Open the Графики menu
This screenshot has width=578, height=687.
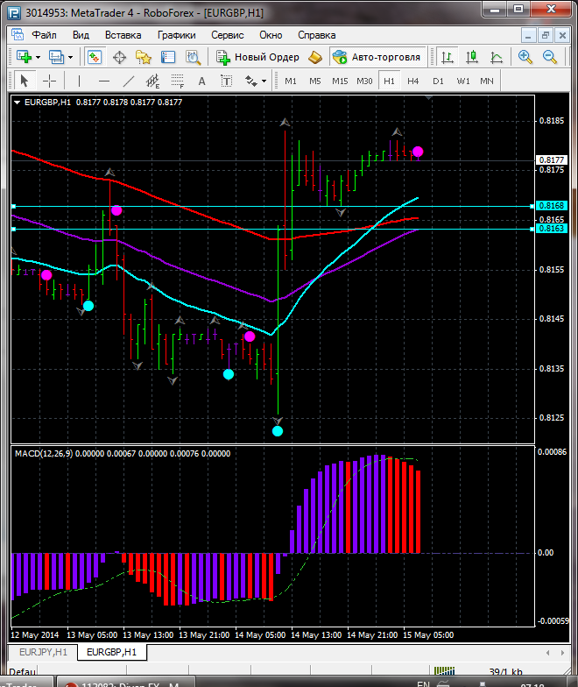177,35
